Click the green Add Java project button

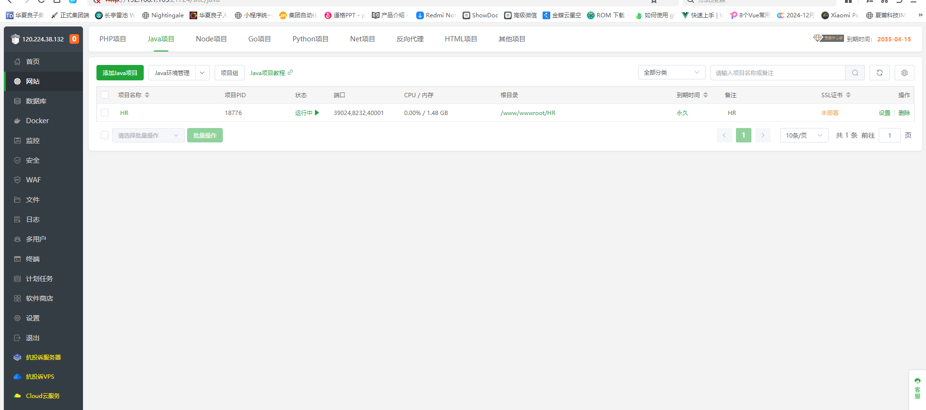120,73
